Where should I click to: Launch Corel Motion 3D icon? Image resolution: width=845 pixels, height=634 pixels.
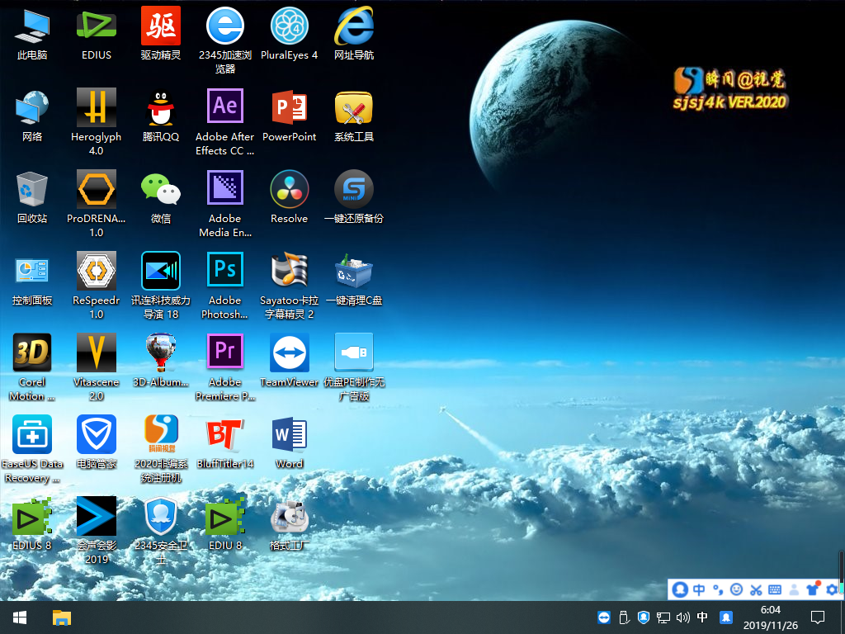click(32, 352)
